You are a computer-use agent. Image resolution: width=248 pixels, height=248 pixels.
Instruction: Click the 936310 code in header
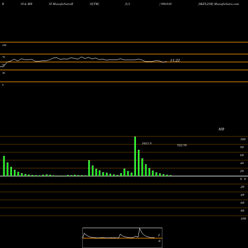point(166,4)
